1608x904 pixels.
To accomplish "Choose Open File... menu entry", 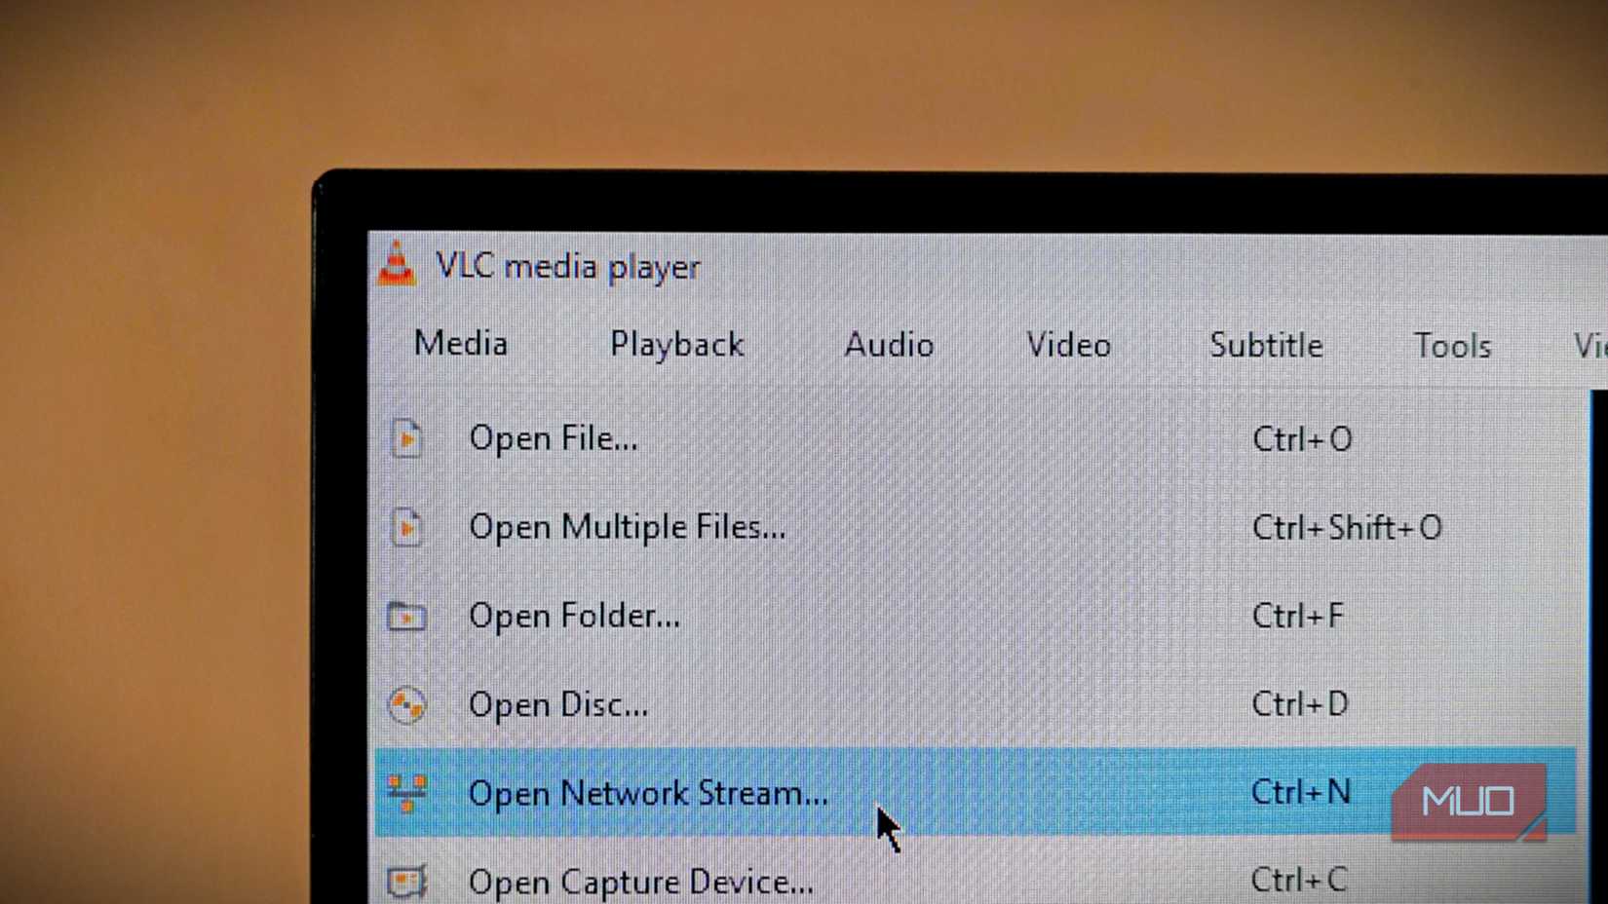I will pyautogui.click(x=975, y=439).
